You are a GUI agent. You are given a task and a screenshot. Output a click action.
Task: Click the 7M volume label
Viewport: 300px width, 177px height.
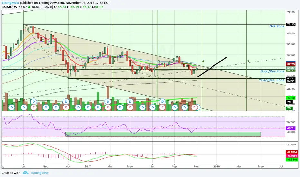tap(289, 102)
